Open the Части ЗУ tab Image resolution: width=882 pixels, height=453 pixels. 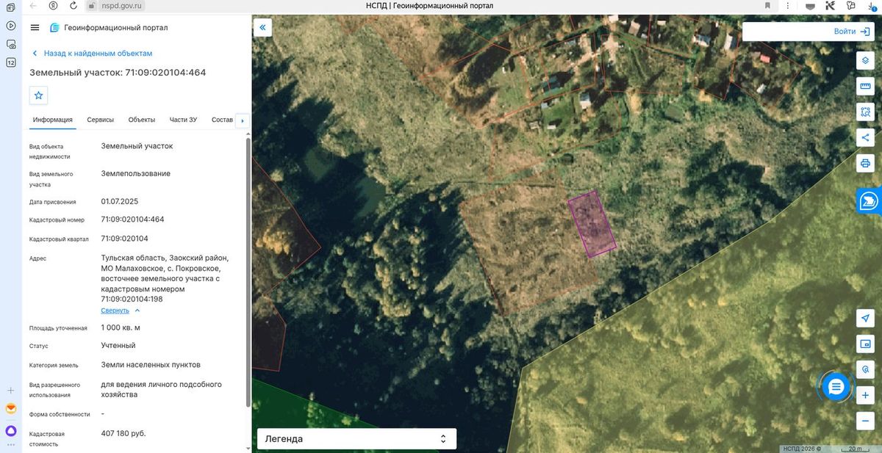[183, 120]
